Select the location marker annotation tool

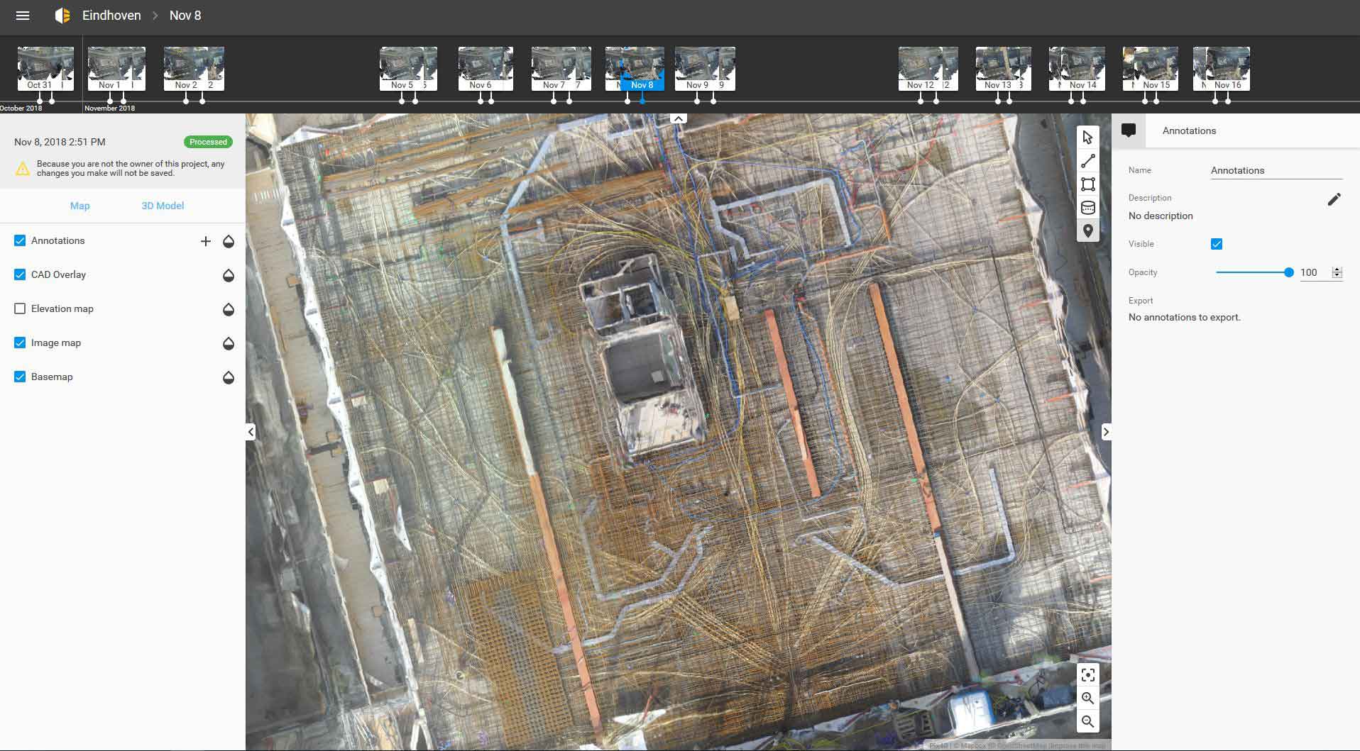(x=1088, y=230)
